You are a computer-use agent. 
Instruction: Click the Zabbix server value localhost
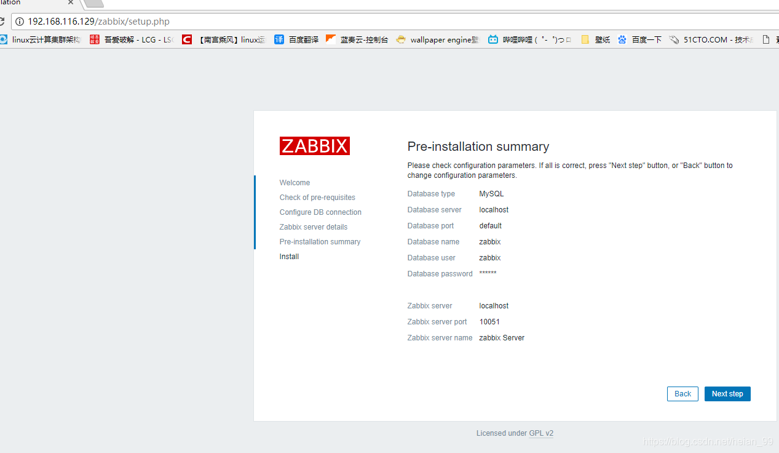point(494,306)
